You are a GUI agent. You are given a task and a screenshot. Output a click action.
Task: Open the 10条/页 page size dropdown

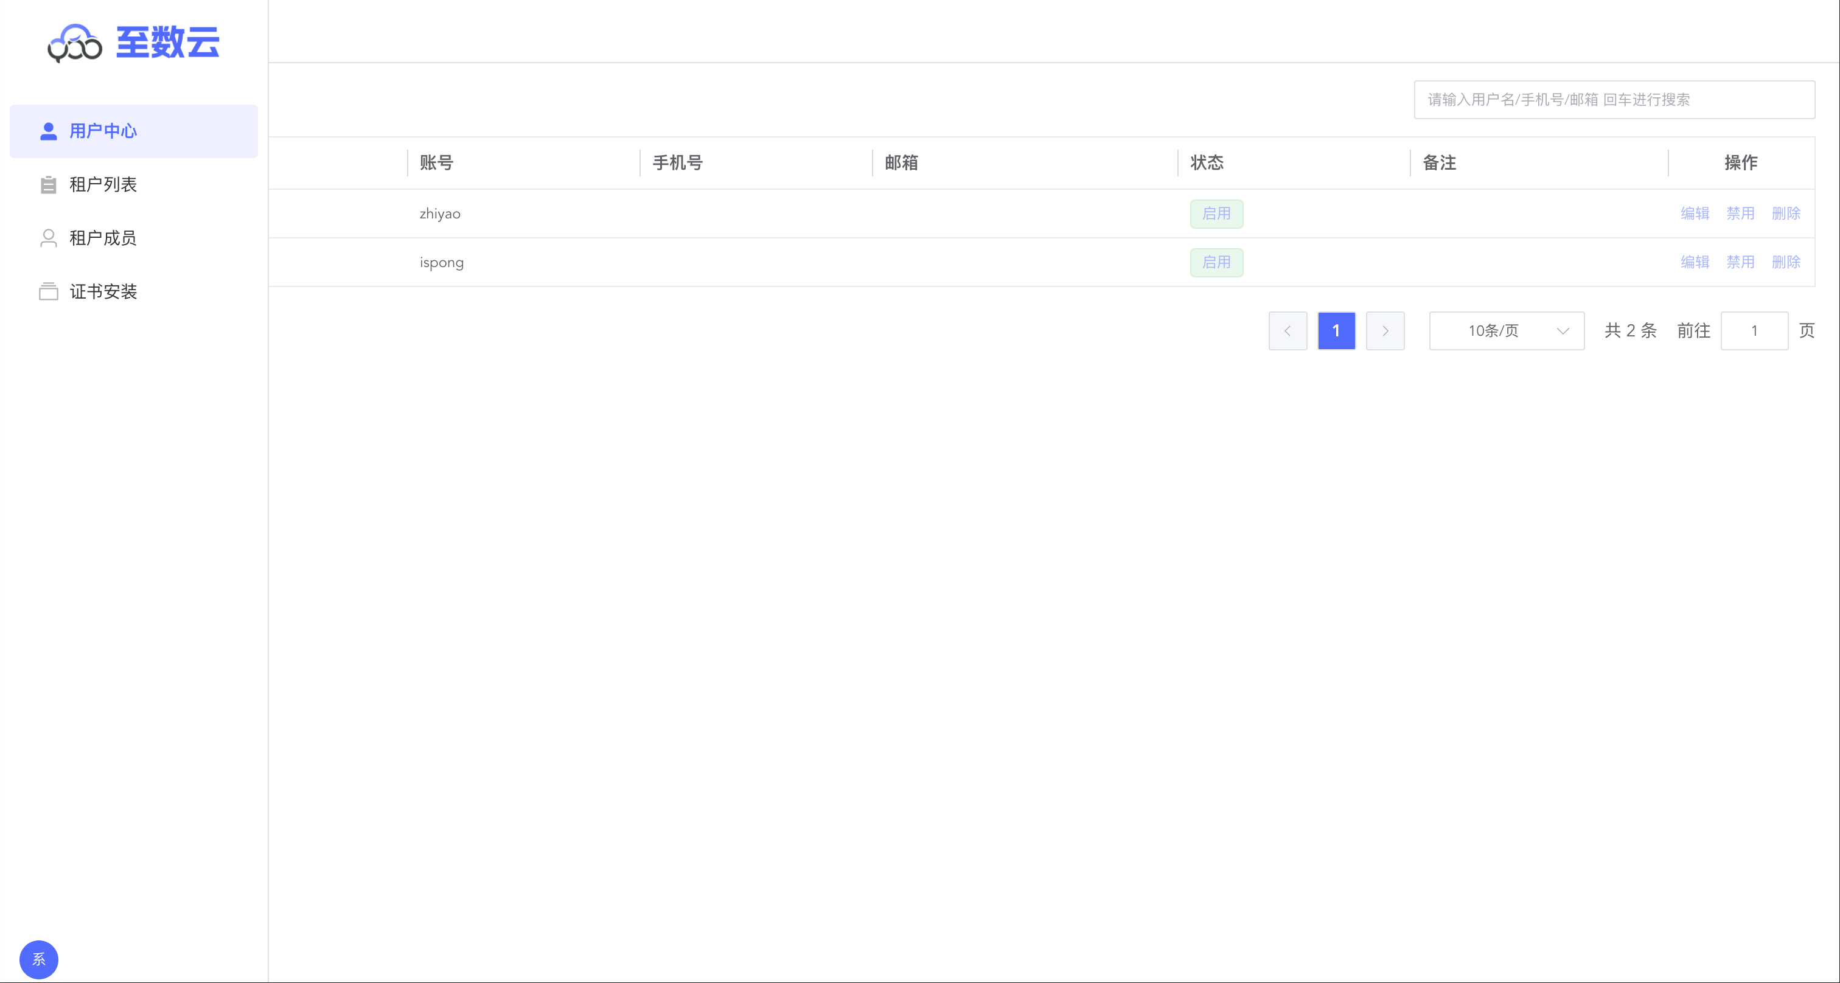click(x=1506, y=330)
